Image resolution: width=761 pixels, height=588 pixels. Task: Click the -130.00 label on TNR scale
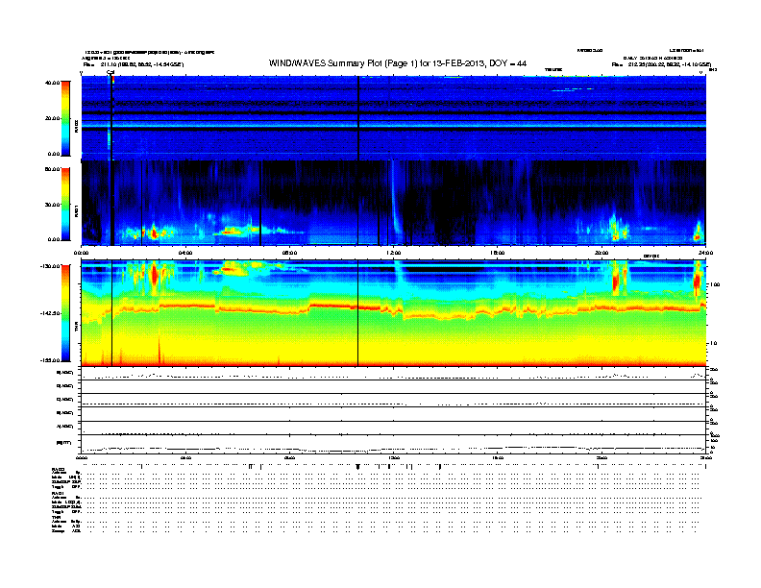(x=51, y=266)
